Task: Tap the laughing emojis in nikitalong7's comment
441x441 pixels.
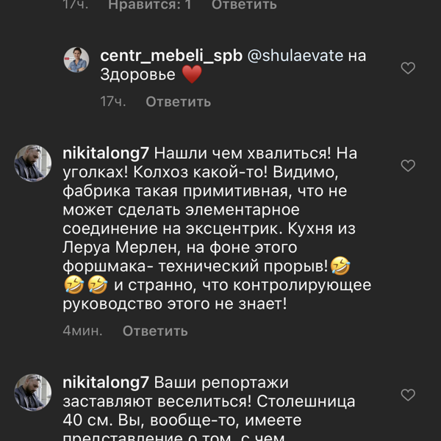Action: pos(85,284)
